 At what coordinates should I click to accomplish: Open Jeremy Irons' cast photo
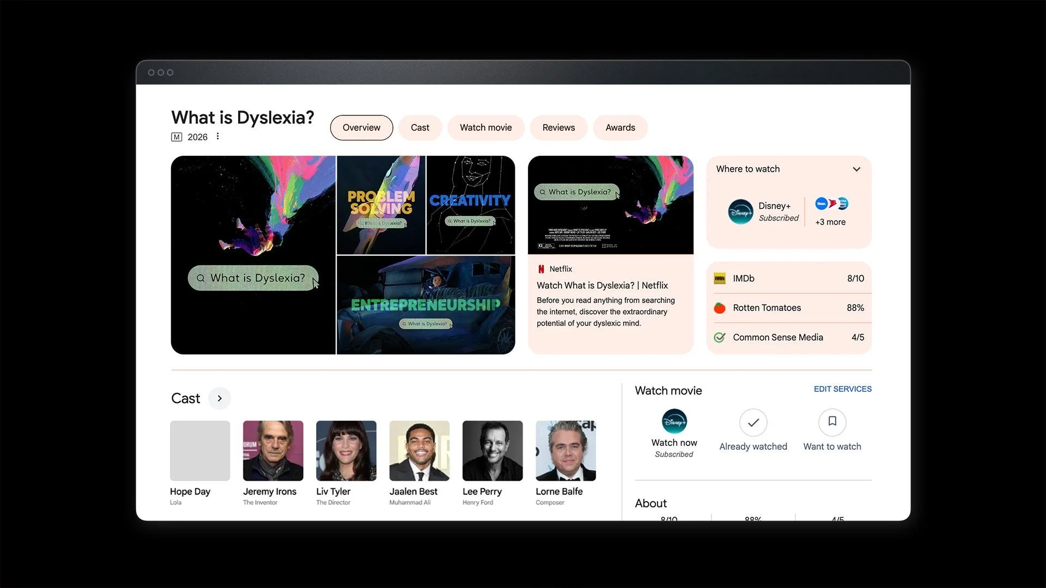pos(273,451)
